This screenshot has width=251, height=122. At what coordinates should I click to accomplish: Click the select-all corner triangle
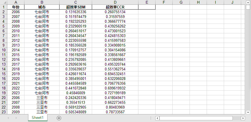[x=4, y=2]
